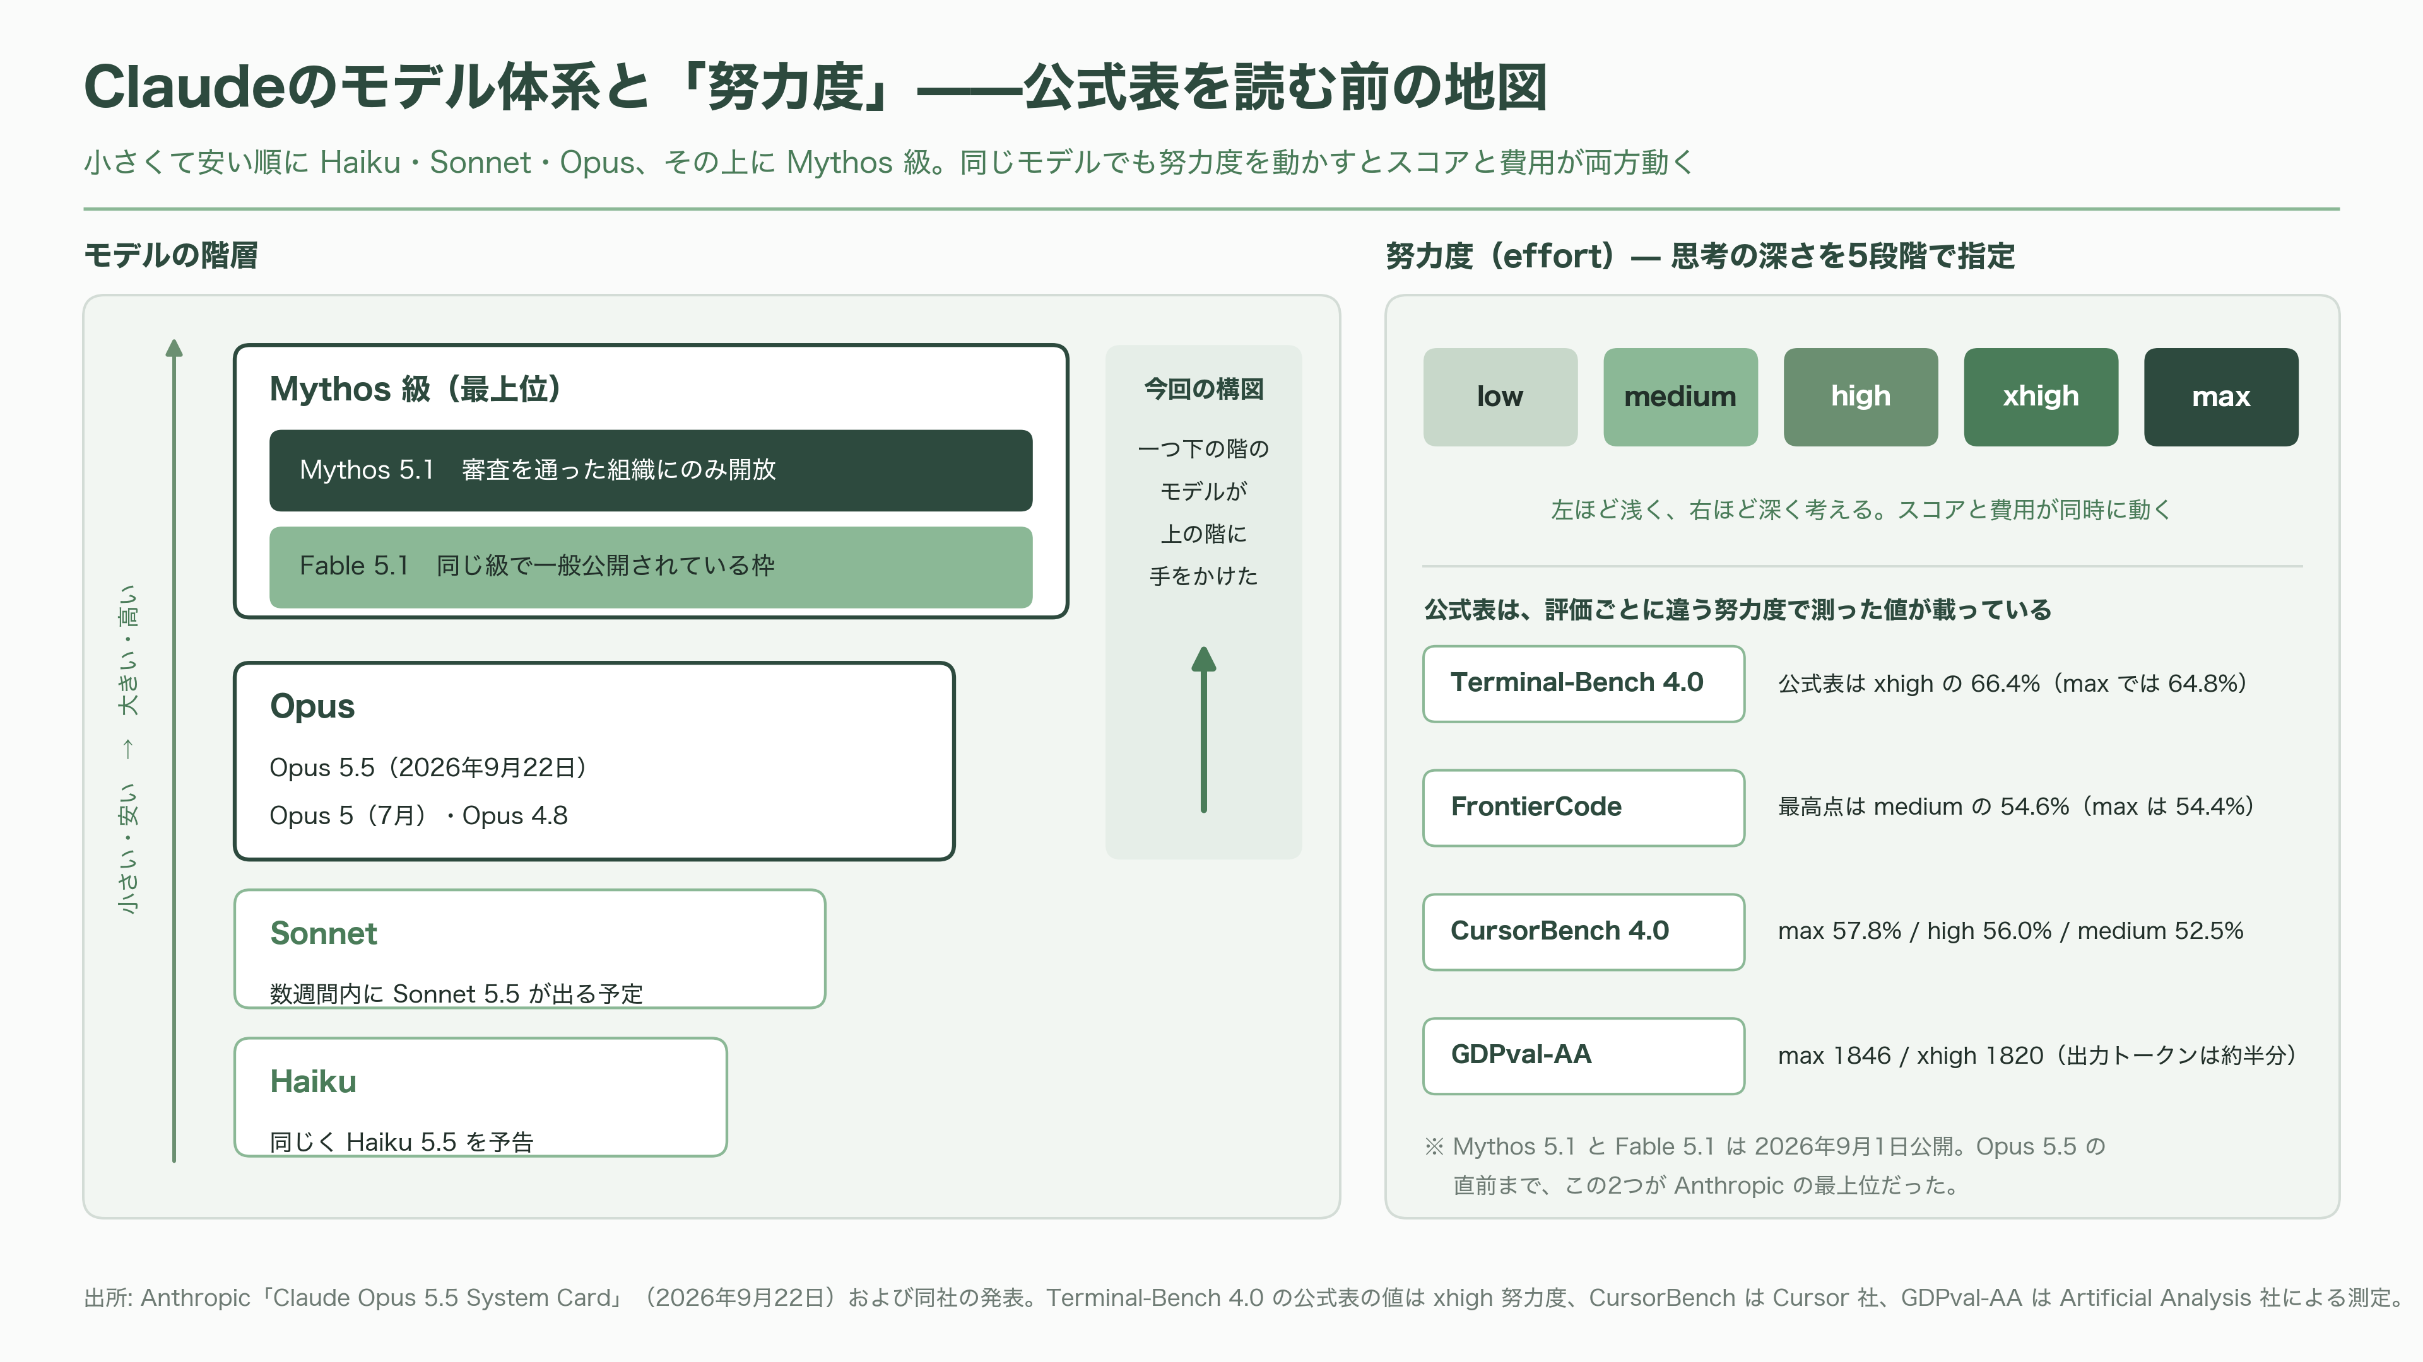Image resolution: width=2423 pixels, height=1362 pixels.
Task: Click the 'モデルの階層' section title
Action: pyautogui.click(x=171, y=255)
